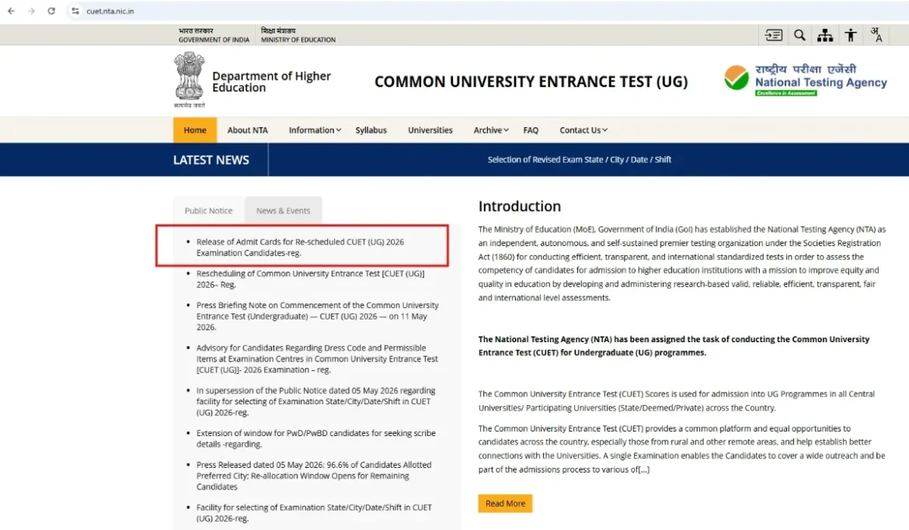This screenshot has height=530, width=909.
Task: Open Release of Admit Cards for Re-scheduled CUET notice
Action: (x=301, y=248)
